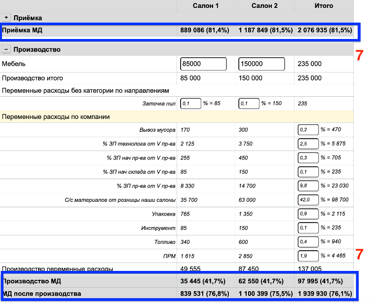Edit % ЗП пр-ва percent input
Image resolution: width=370 pixels, height=303 pixels.
click(x=307, y=186)
